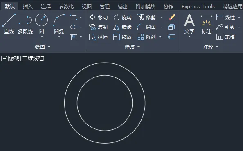Select the Scale (缩放) tool
243x151 pixels.
123,37
